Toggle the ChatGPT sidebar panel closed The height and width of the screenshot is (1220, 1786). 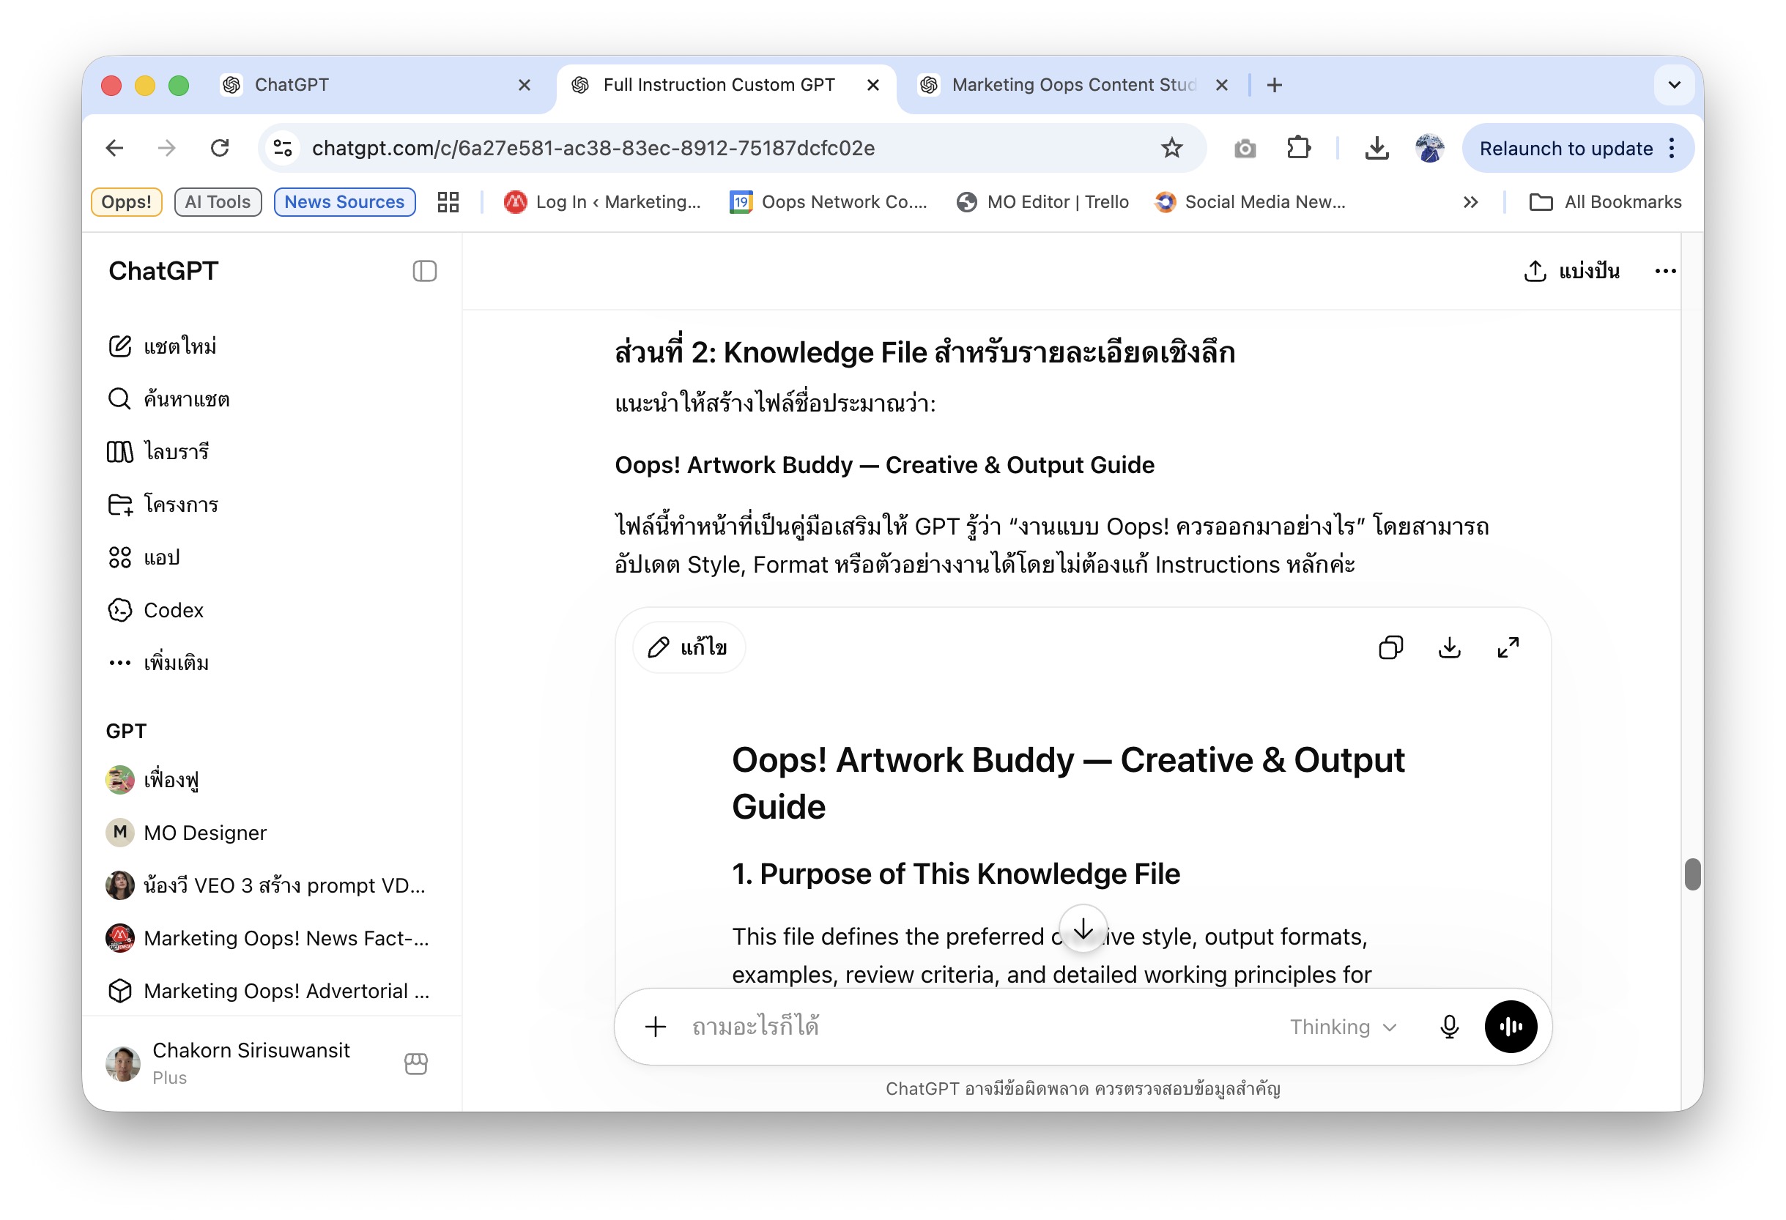tap(424, 271)
